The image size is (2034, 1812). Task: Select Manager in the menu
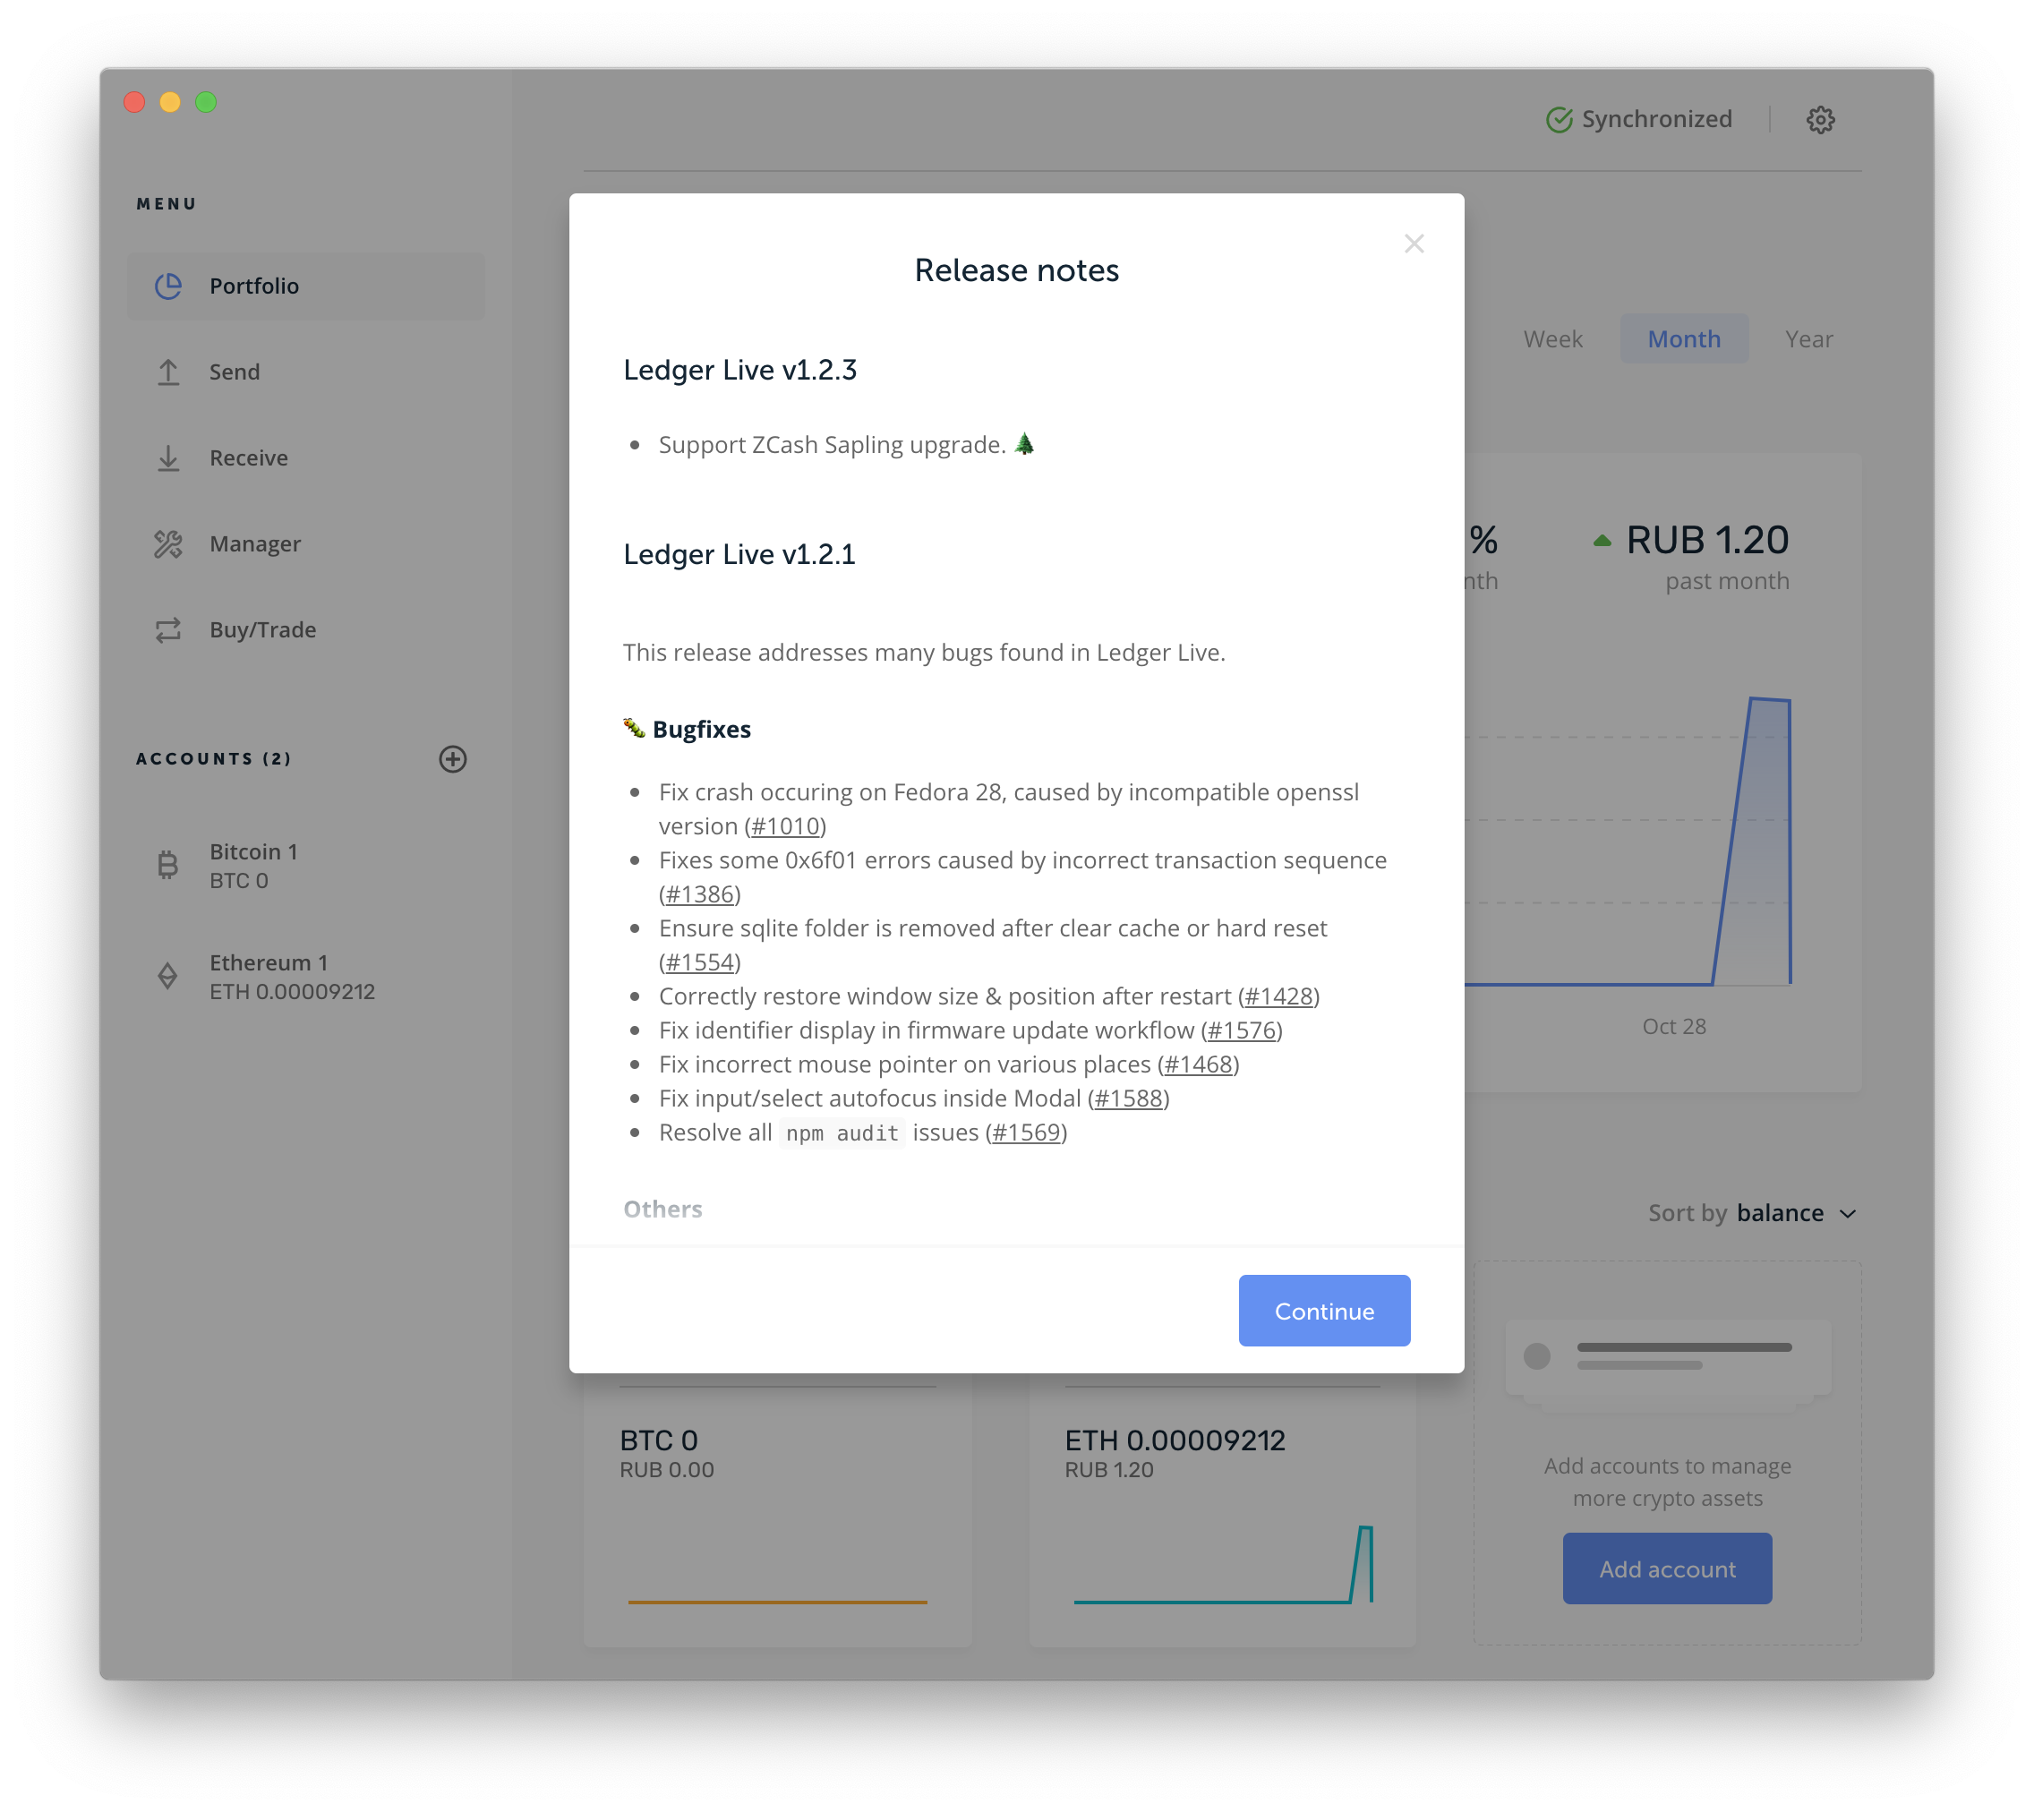click(x=305, y=543)
